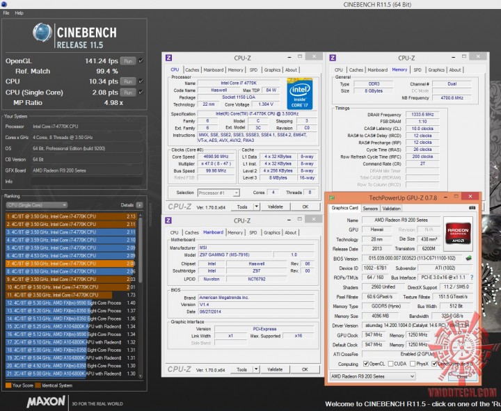Toggle the OpenCL checkbox in GPU-Z
Viewport: 501px width, 411px height.
tap(366, 364)
